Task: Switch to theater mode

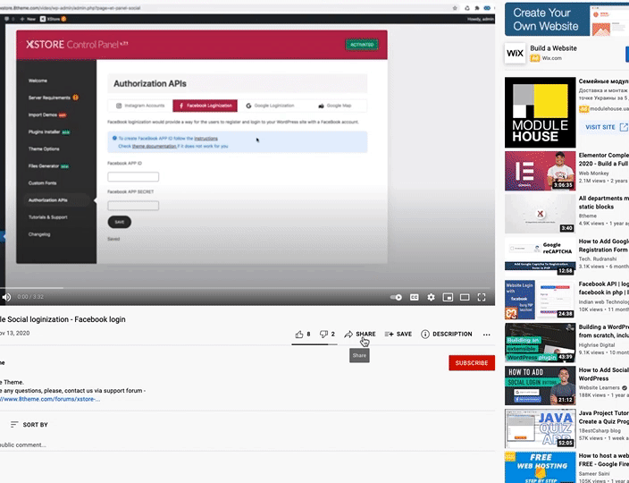Action: coord(465,297)
